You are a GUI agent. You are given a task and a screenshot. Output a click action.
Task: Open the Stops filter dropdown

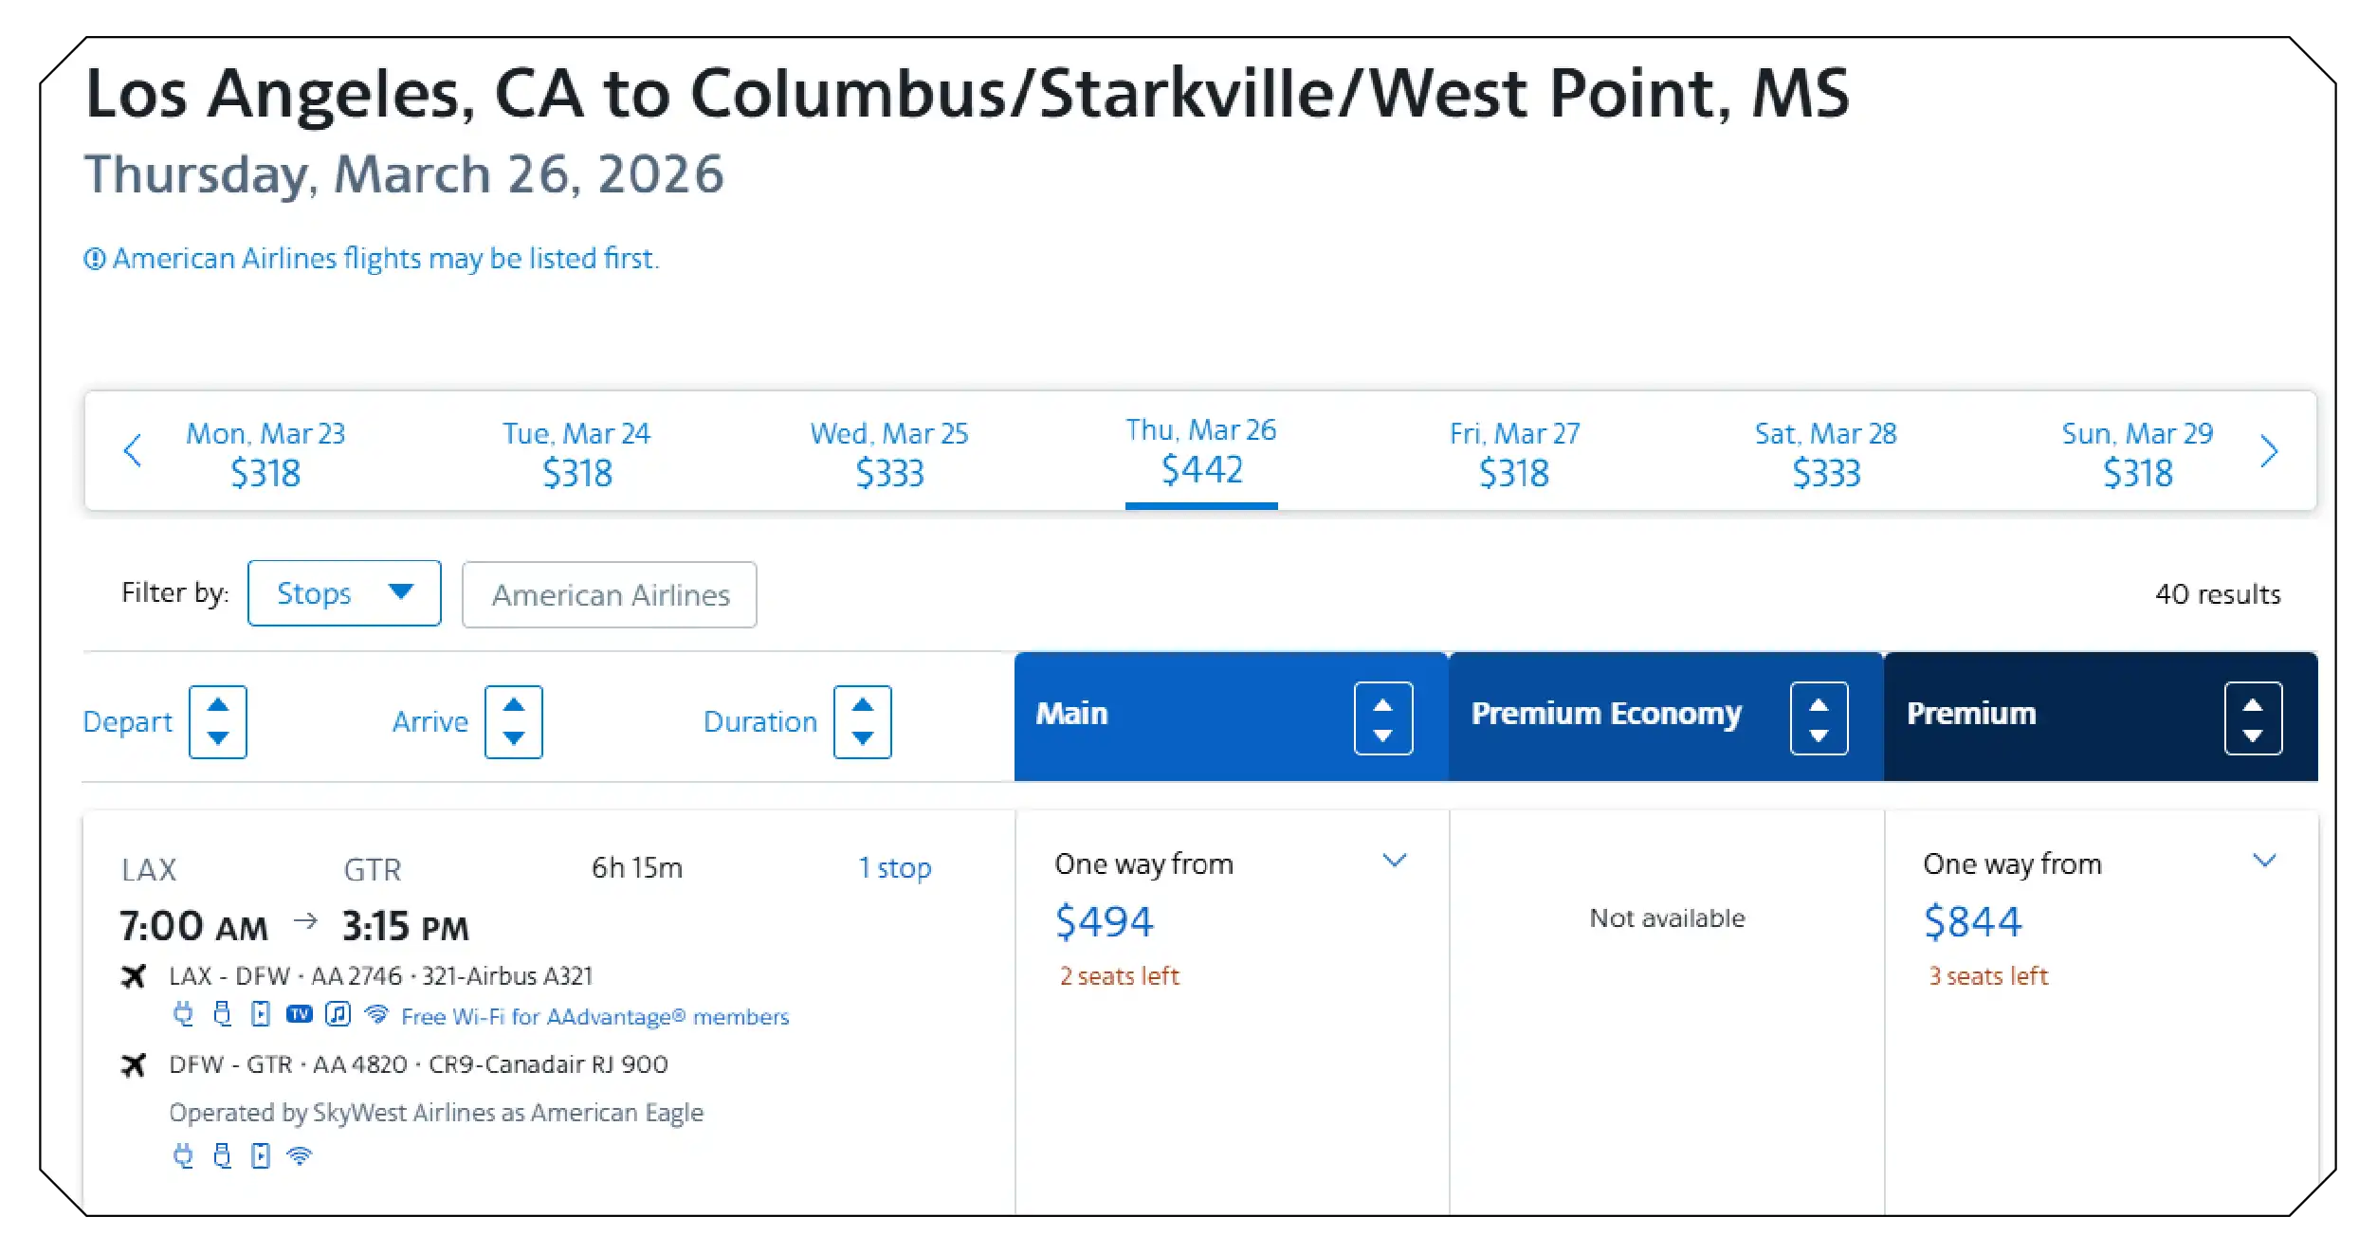click(x=344, y=593)
